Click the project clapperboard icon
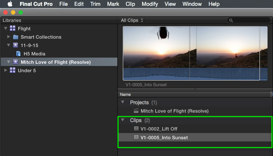This screenshot has width=273, height=156. tap(136, 111)
